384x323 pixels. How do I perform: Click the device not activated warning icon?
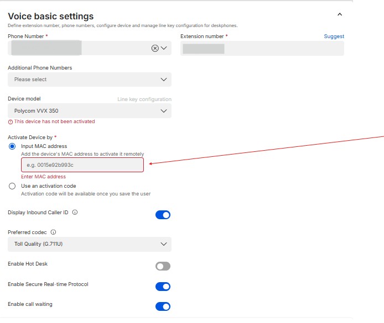tap(11, 121)
